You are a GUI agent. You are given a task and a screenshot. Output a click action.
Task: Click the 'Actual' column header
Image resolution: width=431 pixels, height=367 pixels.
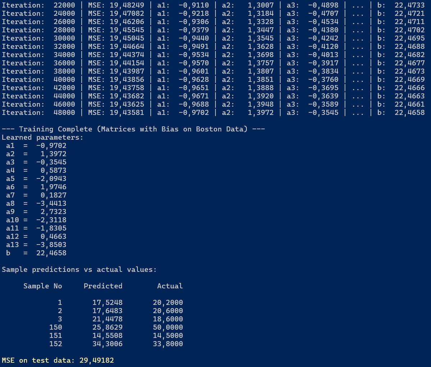coord(170,286)
